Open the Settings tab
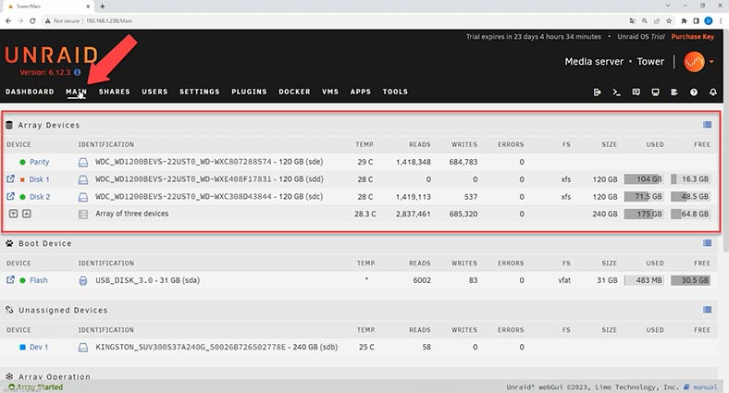729x393 pixels. pyautogui.click(x=200, y=92)
